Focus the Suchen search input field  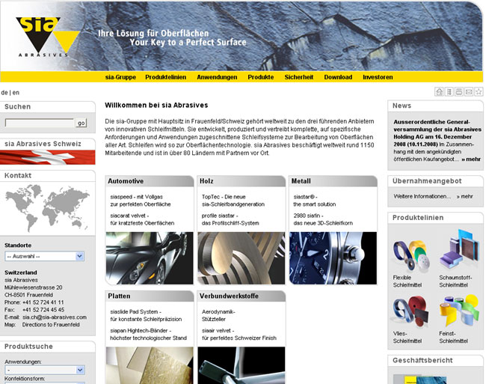40,123
